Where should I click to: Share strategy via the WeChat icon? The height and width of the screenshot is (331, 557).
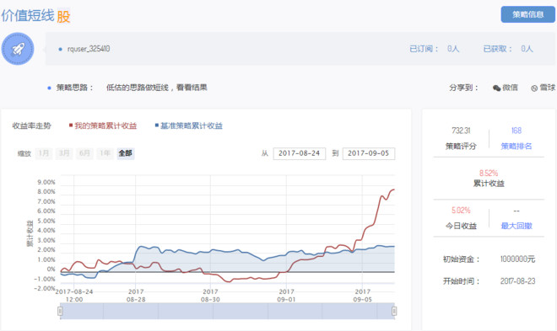[496, 88]
